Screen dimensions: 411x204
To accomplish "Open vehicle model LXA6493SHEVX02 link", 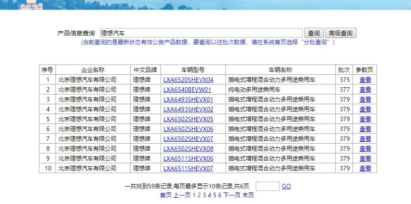I will click(x=188, y=109).
